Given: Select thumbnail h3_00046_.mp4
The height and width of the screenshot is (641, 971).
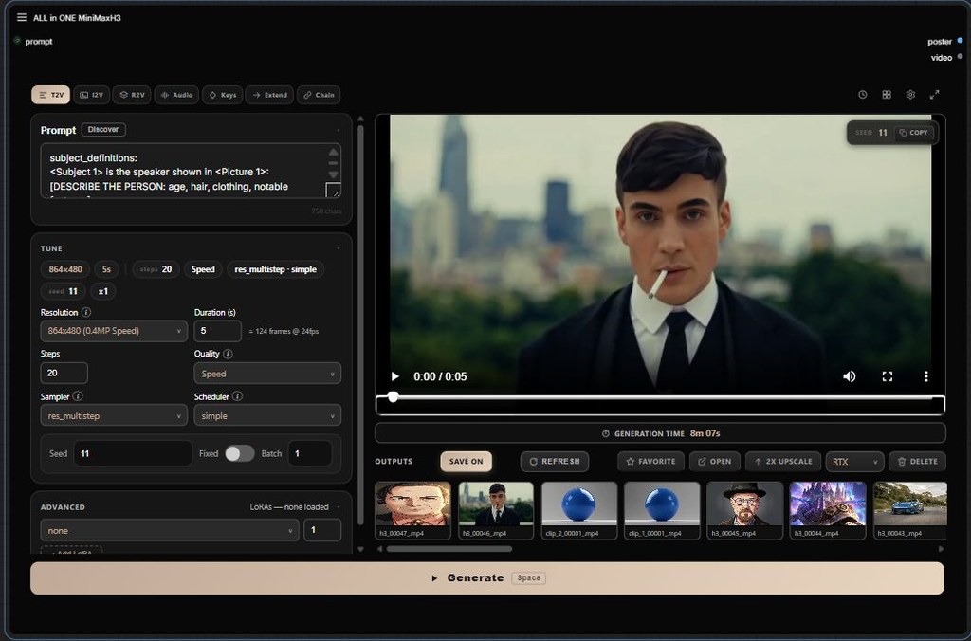Looking at the screenshot, I should tap(496, 510).
